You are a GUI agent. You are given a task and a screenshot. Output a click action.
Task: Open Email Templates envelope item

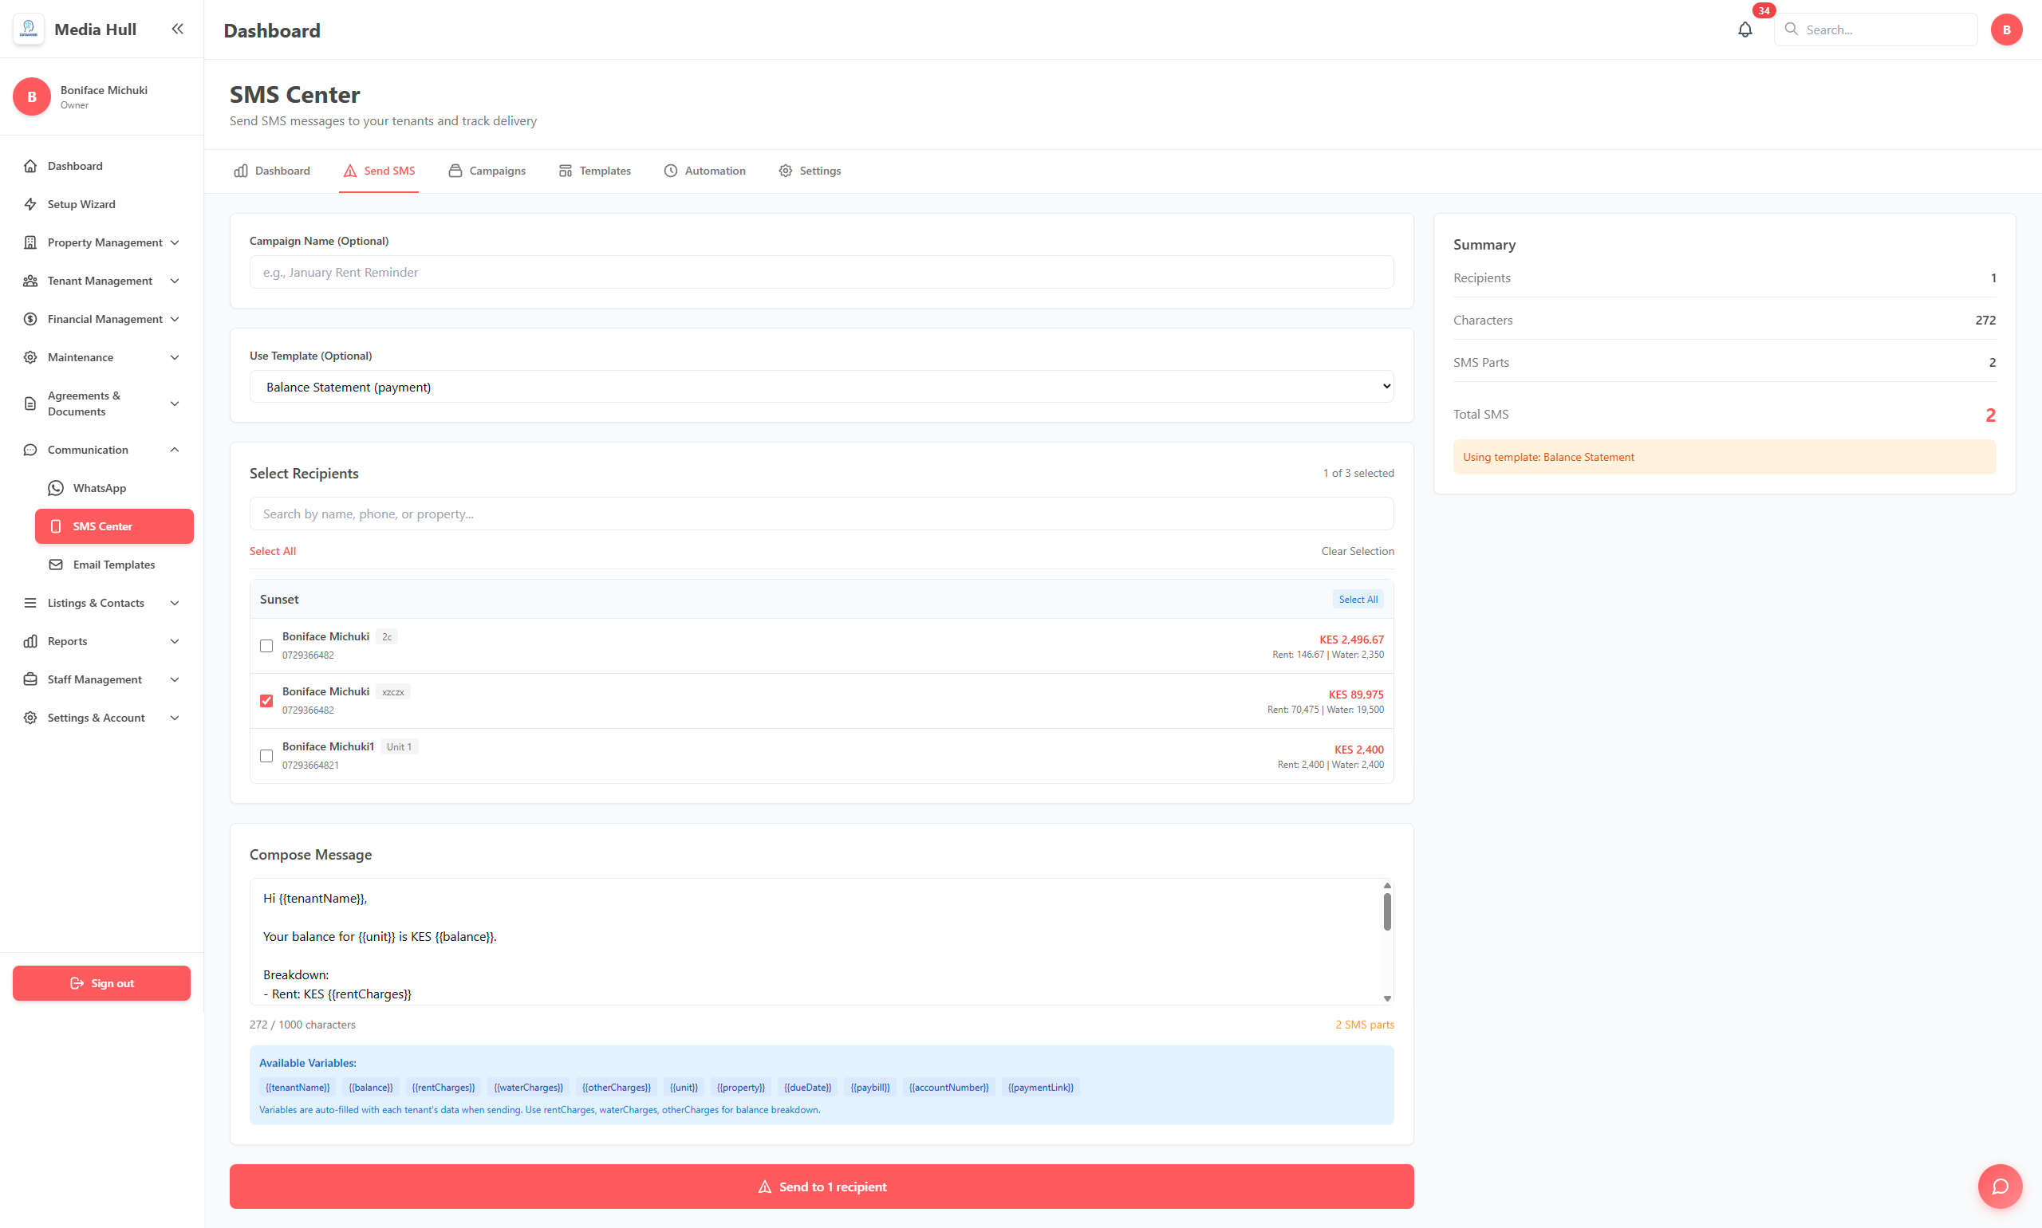(113, 565)
